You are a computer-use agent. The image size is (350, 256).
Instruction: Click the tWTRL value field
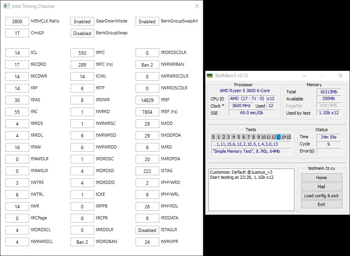17,195
